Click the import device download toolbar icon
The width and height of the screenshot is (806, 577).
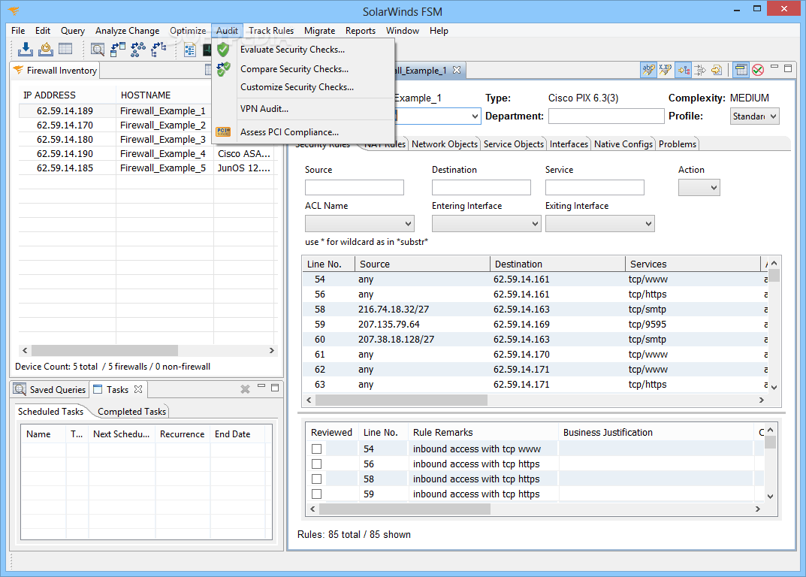(x=26, y=50)
